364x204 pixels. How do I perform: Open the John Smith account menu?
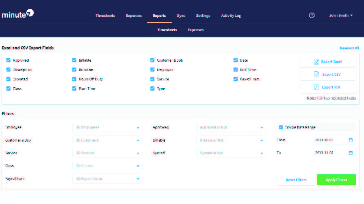[341, 16]
